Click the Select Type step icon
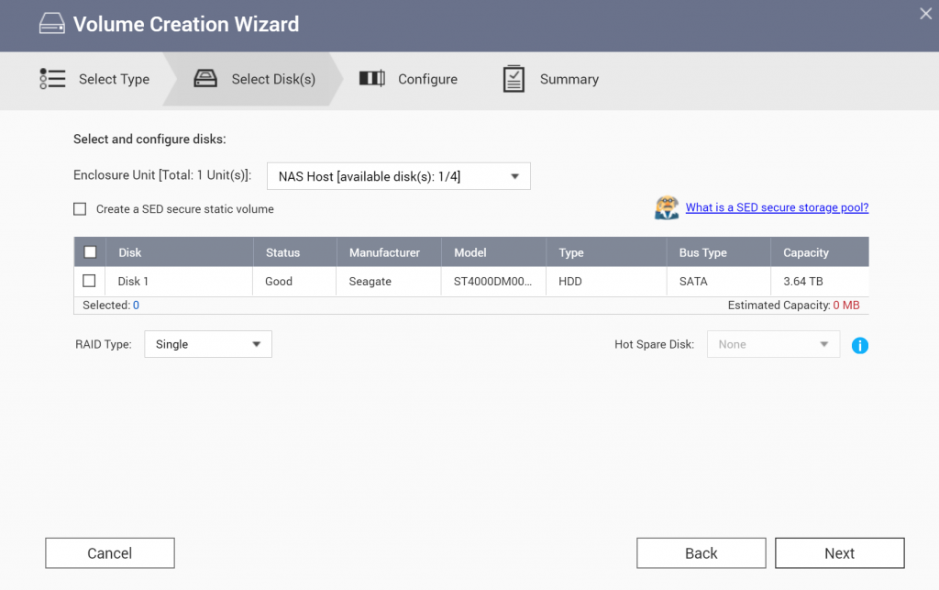The width and height of the screenshot is (939, 590). tap(52, 79)
